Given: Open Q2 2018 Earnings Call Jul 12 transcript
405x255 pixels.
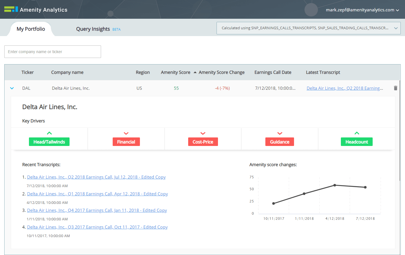Looking at the screenshot, I should [x=96, y=177].
